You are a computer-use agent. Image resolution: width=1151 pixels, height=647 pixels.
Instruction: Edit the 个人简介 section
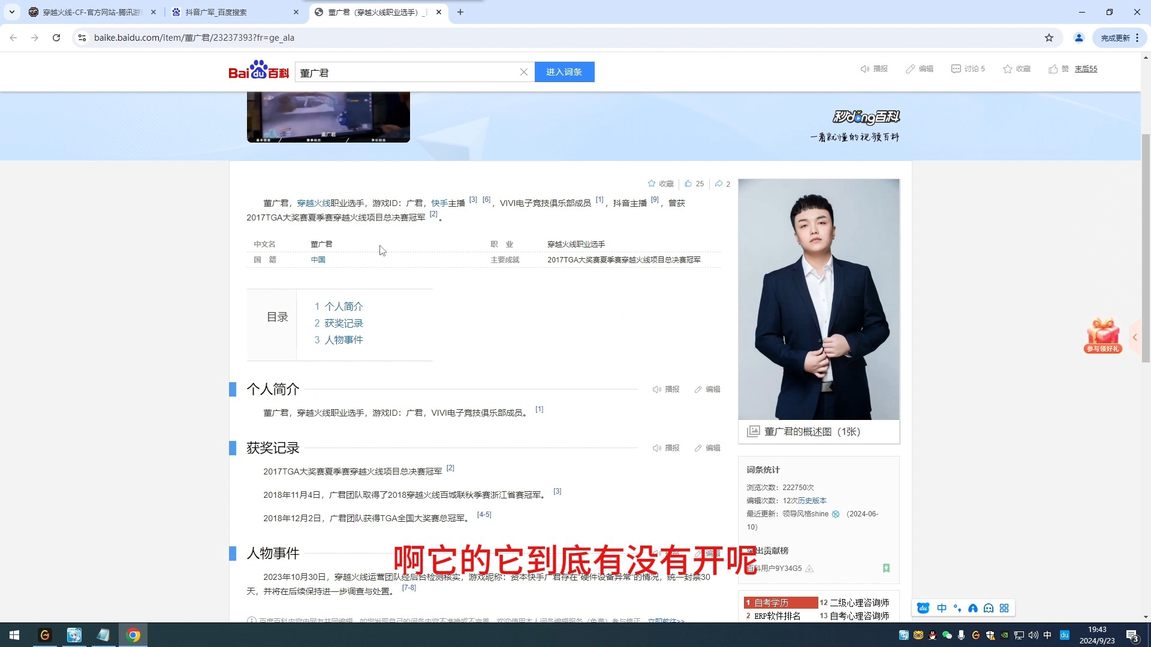pos(707,389)
